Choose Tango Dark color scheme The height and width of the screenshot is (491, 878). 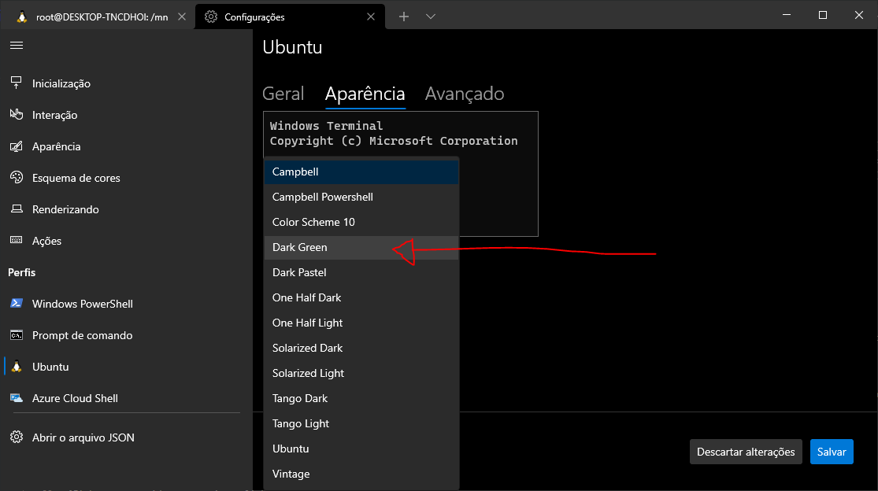point(361,398)
